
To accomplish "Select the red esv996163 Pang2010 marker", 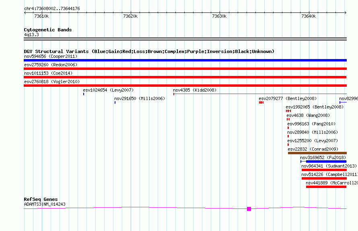I will click(288, 128).
